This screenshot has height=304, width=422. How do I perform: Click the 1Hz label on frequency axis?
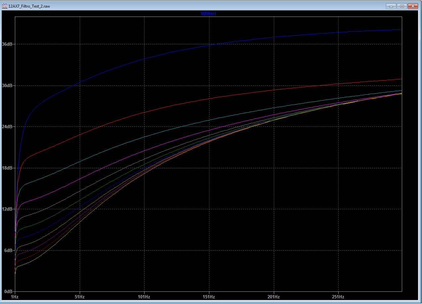pos(15,296)
